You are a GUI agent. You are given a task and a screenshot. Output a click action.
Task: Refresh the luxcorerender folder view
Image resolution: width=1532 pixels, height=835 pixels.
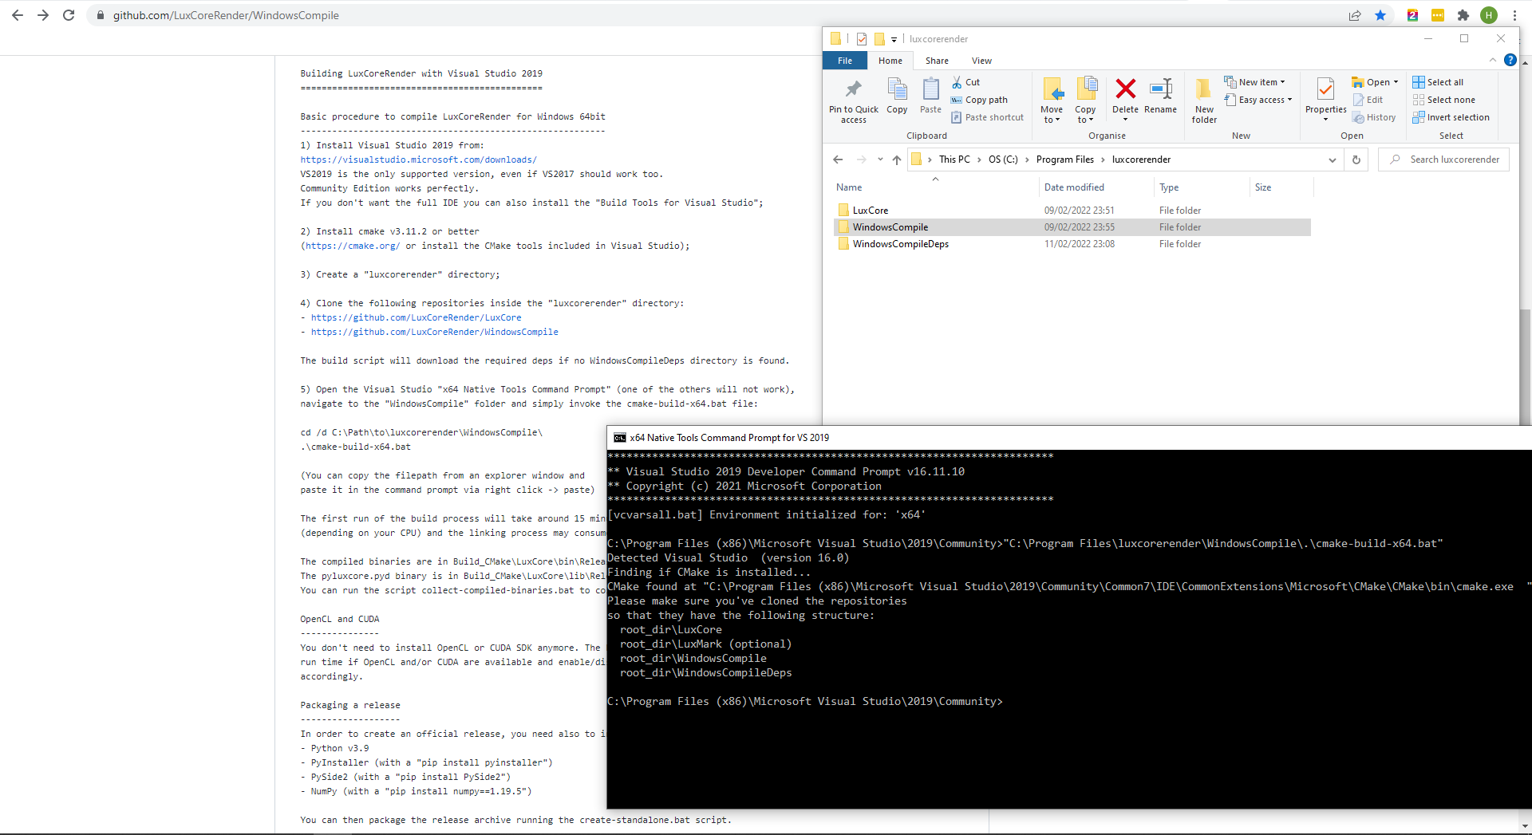[x=1356, y=160]
